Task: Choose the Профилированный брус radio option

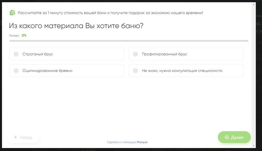Action: coord(135,54)
